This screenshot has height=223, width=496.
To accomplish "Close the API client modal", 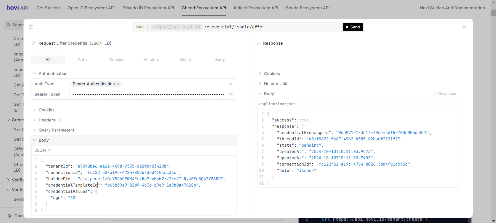I will tap(464, 27).
